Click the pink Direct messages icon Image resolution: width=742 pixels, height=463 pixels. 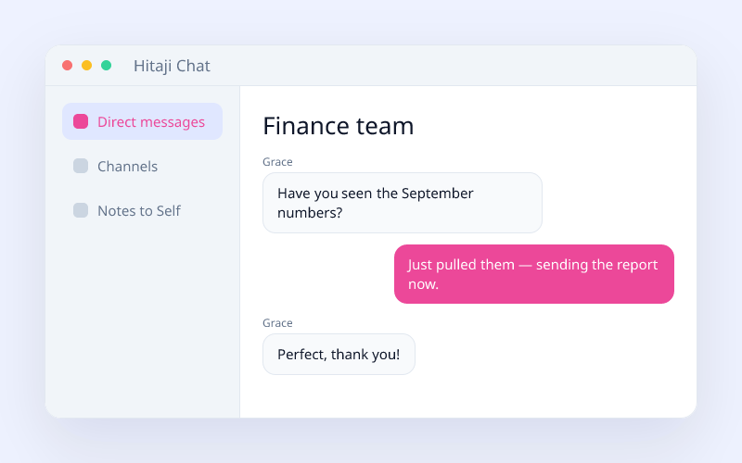pyautogui.click(x=81, y=121)
